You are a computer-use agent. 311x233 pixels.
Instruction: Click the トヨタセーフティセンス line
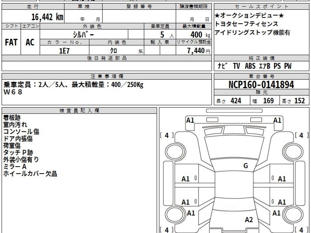pyautogui.click(x=246, y=24)
